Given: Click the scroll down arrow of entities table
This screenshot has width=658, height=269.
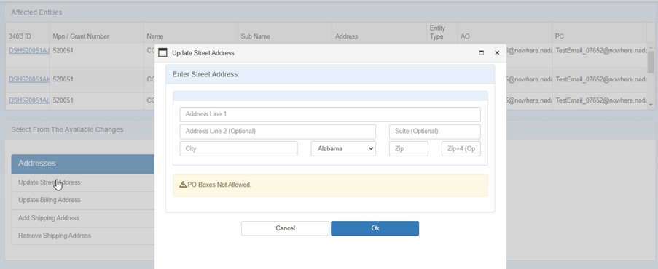Looking at the screenshot, I should pos(651,105).
